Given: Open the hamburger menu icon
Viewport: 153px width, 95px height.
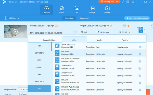Looking at the screenshot, I should tap(133, 2).
